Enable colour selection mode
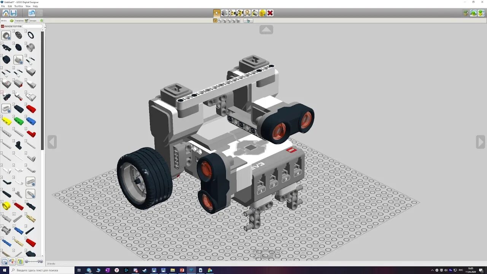Screen dimensions: 487x274 coord(229,21)
